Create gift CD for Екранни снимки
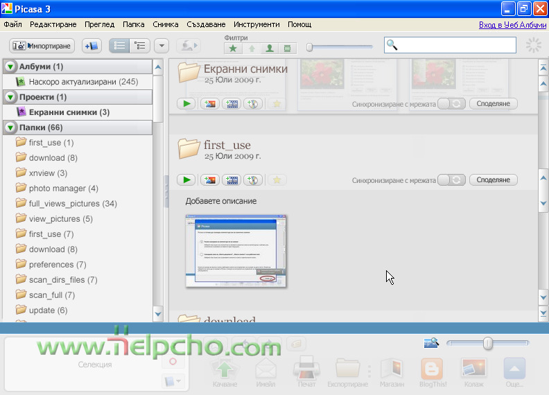The height and width of the screenshot is (395, 549). click(253, 104)
